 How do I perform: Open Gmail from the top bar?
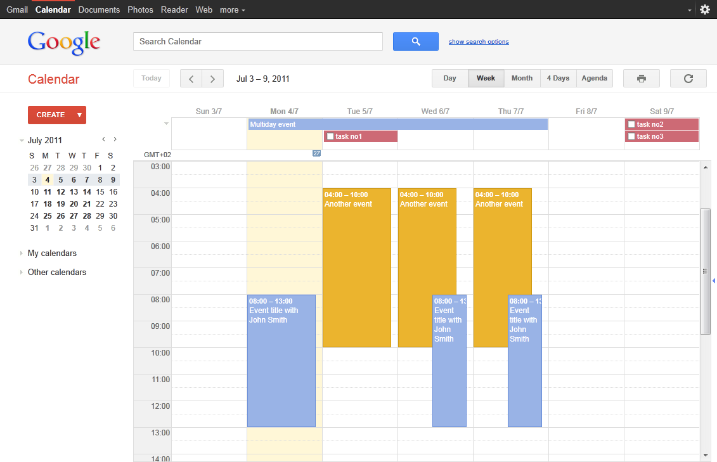[17, 10]
